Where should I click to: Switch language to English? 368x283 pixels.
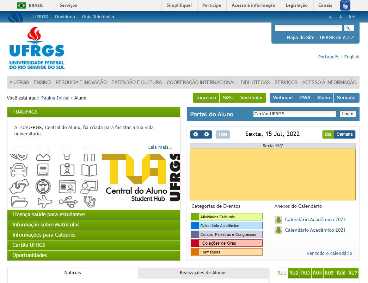(x=351, y=57)
